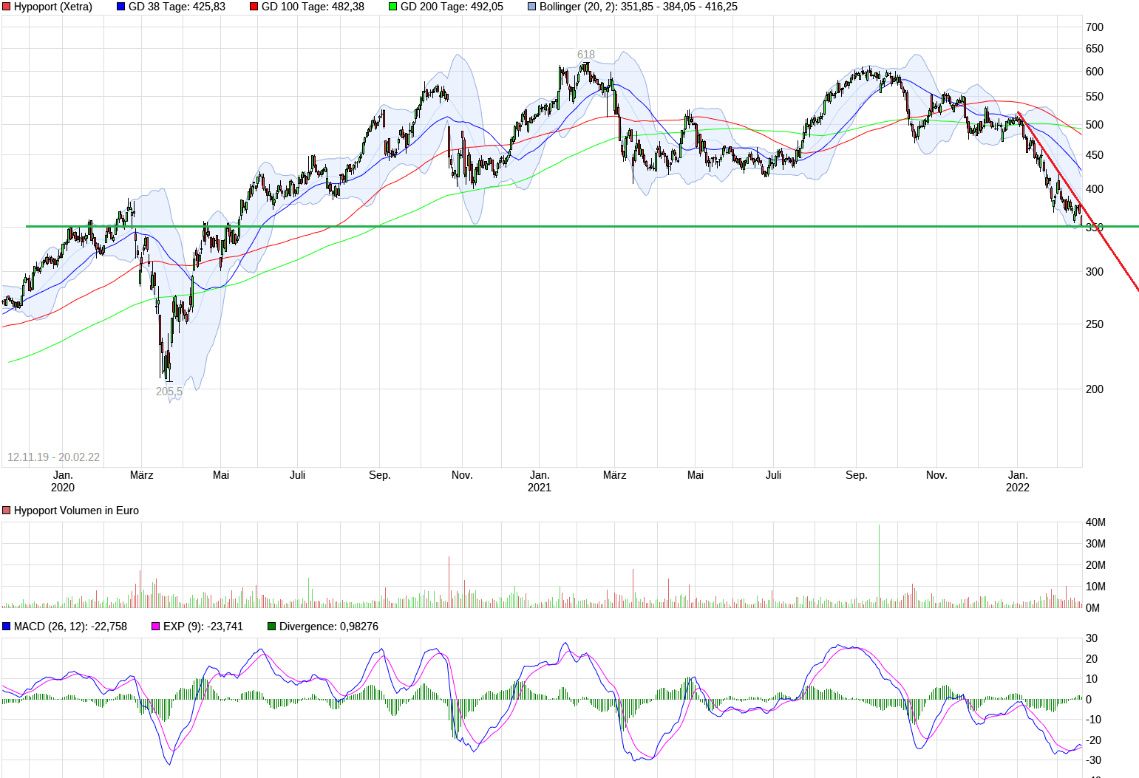This screenshot has height=778, width=1139.
Task: Select the "GD 200 Tage: 492,05" label
Action: [452, 7]
